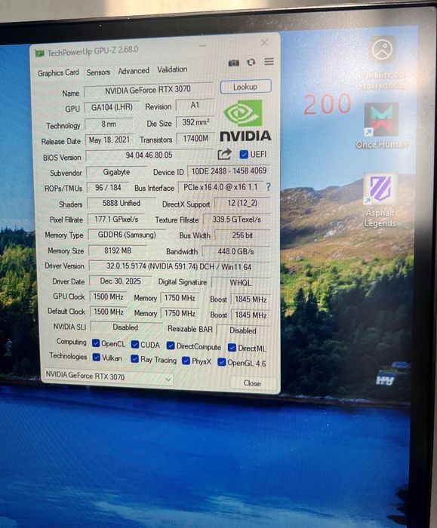Click the Revision value A1

pos(195,105)
